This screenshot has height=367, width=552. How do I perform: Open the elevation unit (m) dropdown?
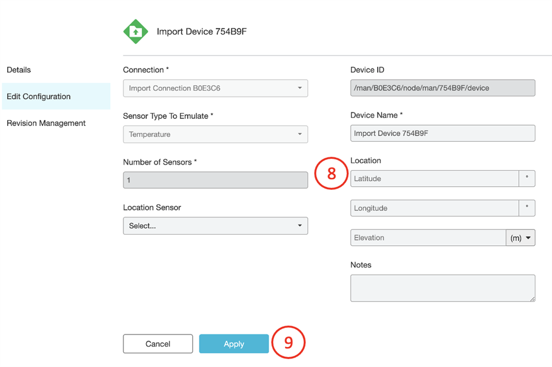click(x=520, y=238)
